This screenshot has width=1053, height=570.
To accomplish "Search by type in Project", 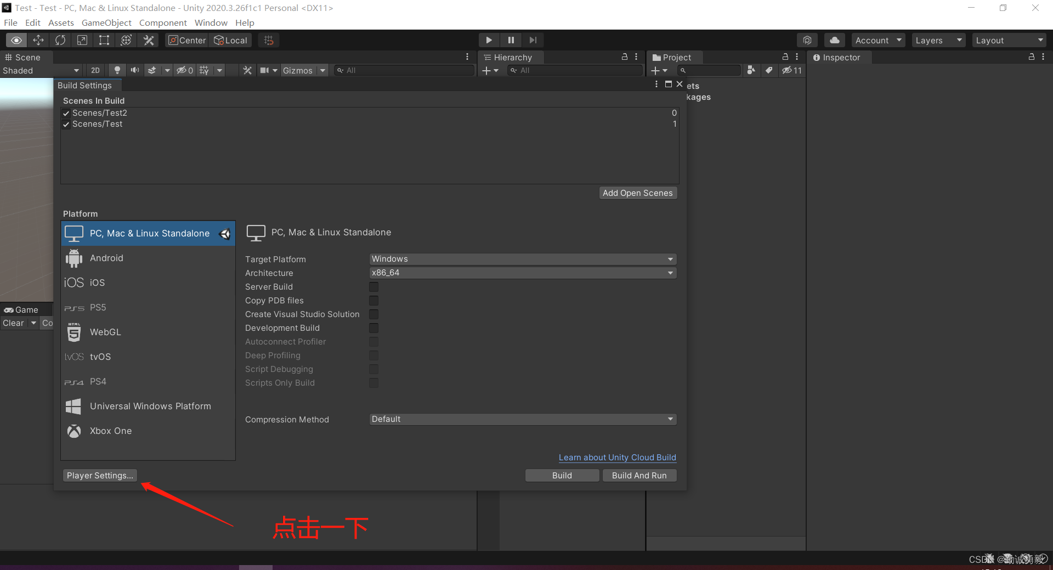I will point(751,70).
